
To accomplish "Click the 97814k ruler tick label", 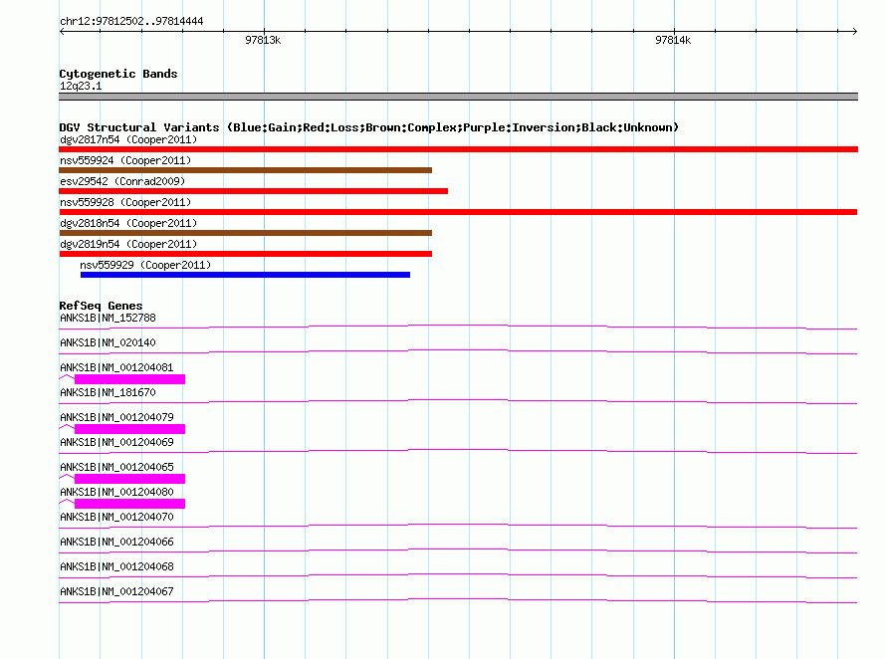I will (x=673, y=40).
